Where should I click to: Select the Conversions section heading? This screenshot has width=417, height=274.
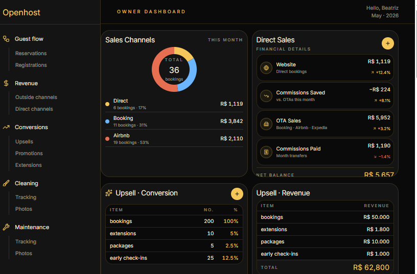tap(31, 127)
